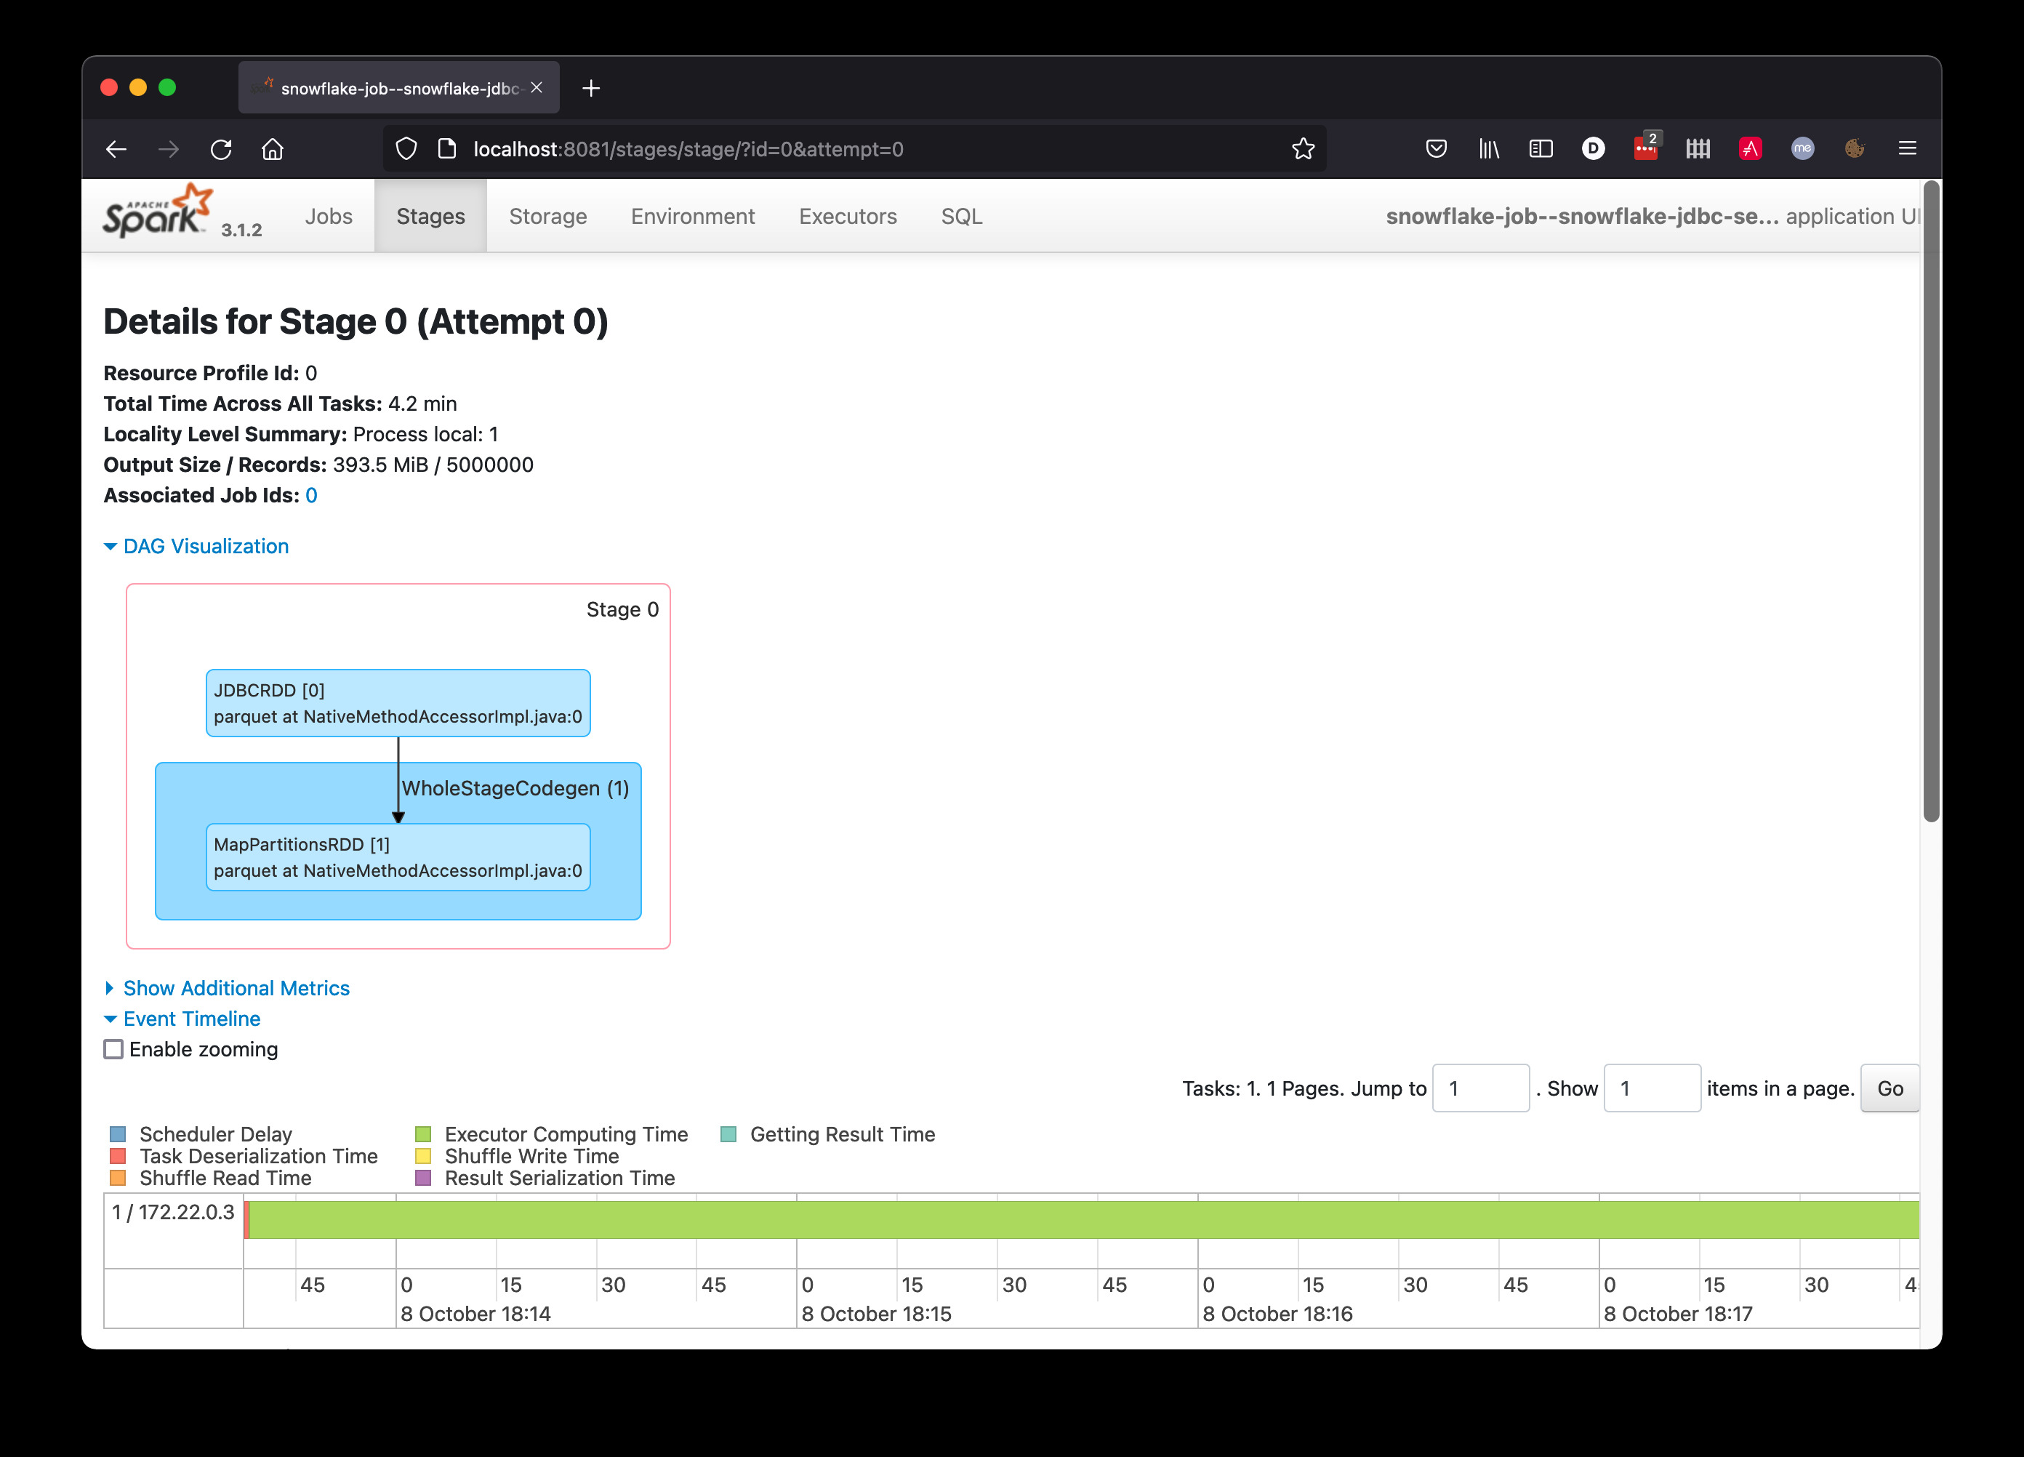
Task: Click the Go pagination button
Action: pos(1890,1088)
